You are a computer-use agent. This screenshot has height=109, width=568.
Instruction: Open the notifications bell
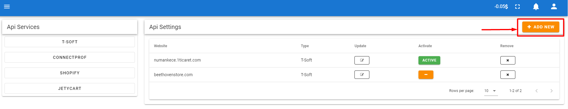point(536,7)
